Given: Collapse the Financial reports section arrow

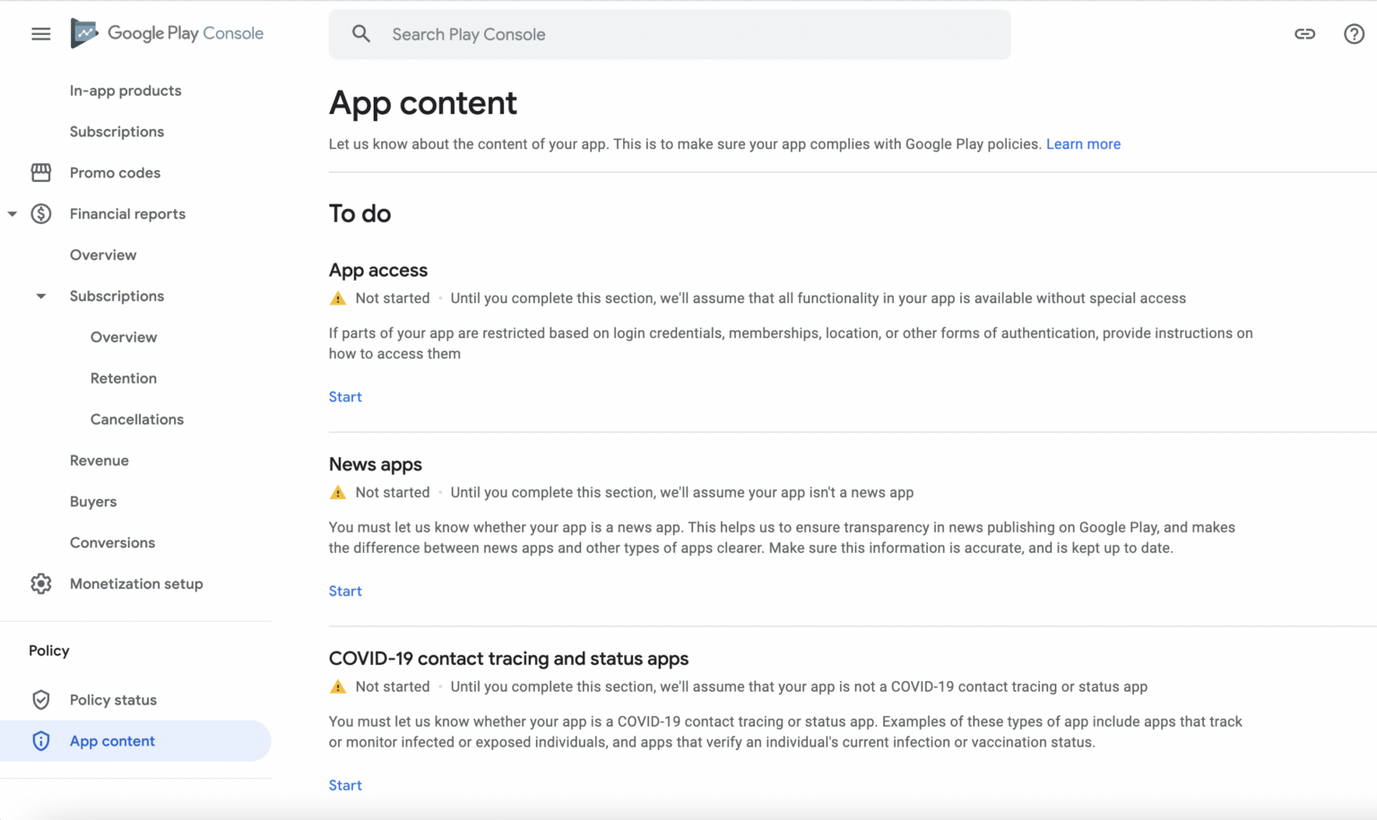Looking at the screenshot, I should point(13,214).
